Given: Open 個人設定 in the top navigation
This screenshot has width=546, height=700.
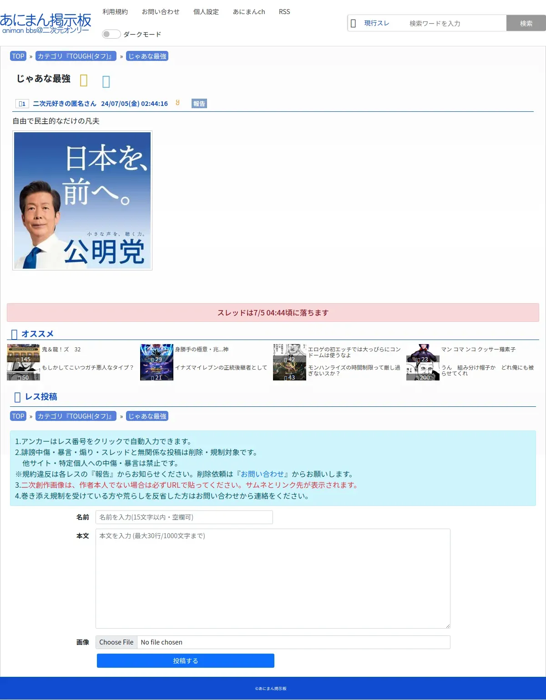Looking at the screenshot, I should click(206, 12).
